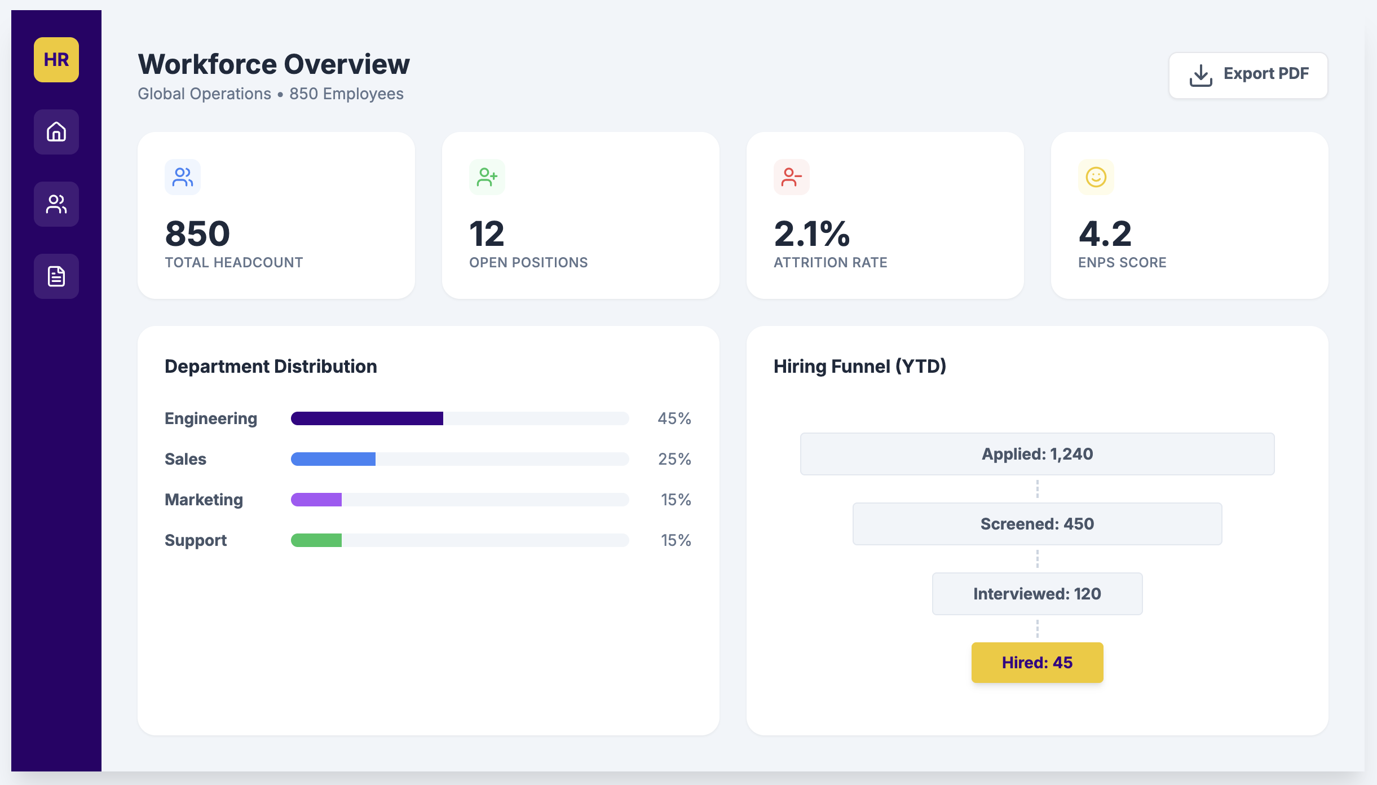
Task: Click the HR logo badge at the top
Action: (56, 59)
